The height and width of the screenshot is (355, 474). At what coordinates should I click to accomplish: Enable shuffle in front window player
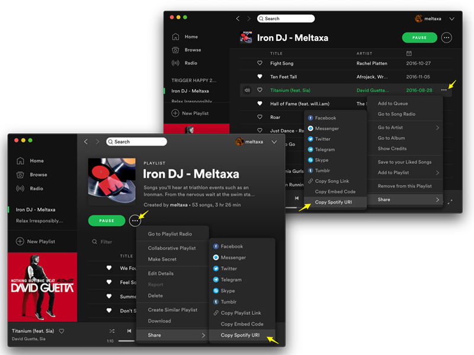click(112, 331)
